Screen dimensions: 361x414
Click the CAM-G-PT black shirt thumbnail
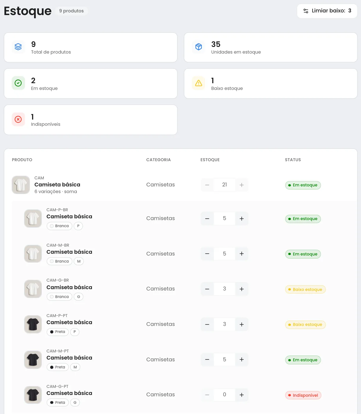click(x=33, y=395)
